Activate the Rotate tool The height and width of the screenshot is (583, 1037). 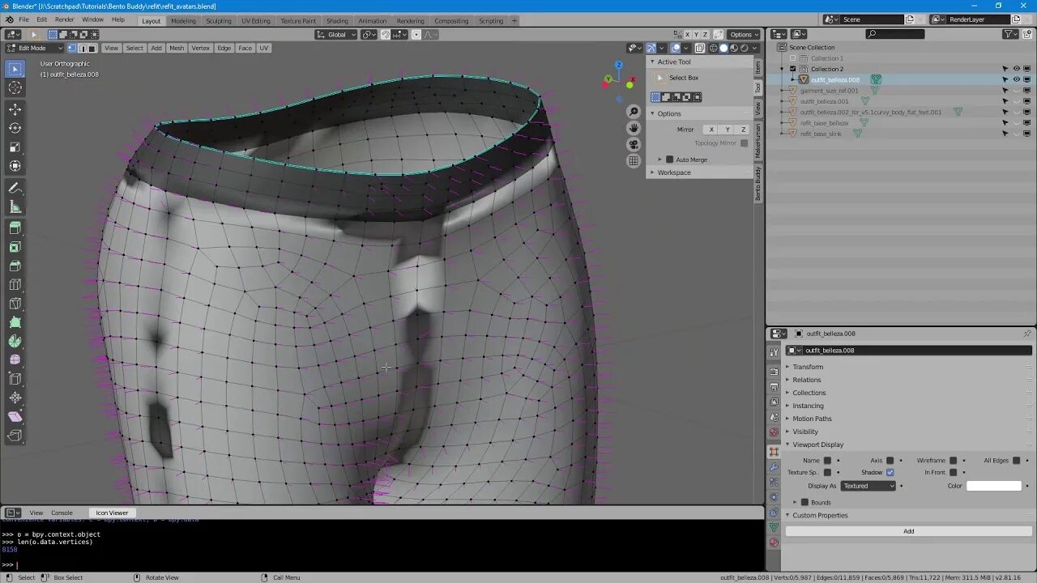click(14, 129)
